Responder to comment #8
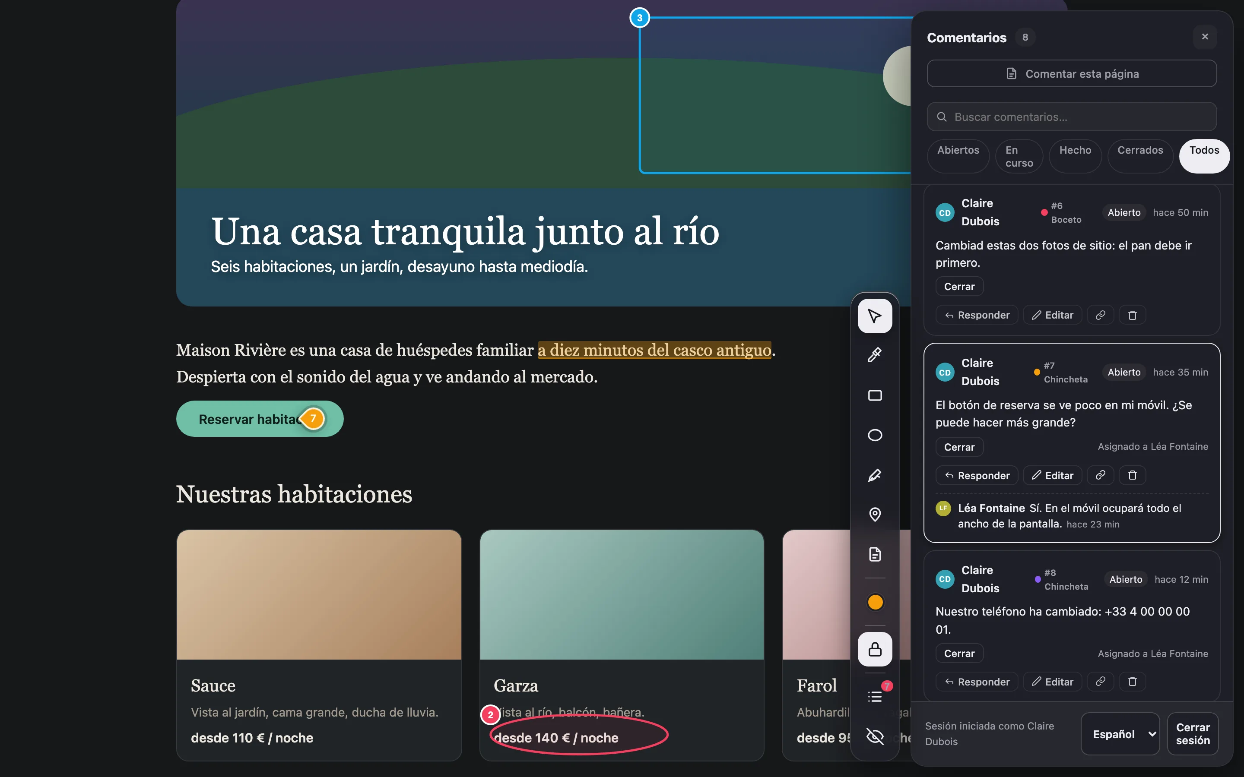The height and width of the screenshot is (777, 1244). [x=977, y=682]
